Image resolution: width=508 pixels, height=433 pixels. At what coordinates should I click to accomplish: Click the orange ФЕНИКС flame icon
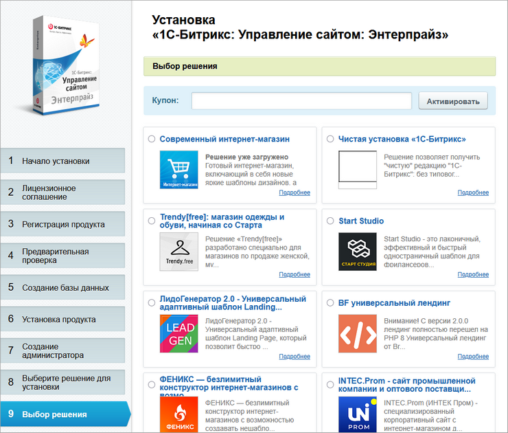coord(179,414)
